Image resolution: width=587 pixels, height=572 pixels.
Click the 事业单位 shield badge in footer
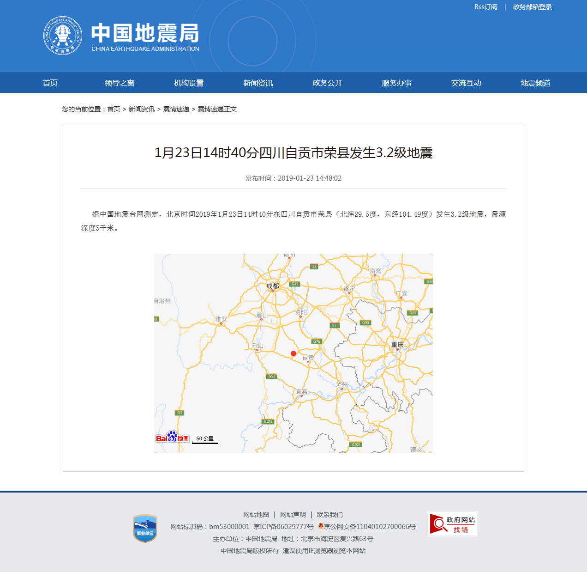pyautogui.click(x=145, y=529)
